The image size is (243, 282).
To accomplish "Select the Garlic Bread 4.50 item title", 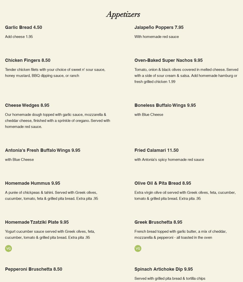I will tap(23, 27).
